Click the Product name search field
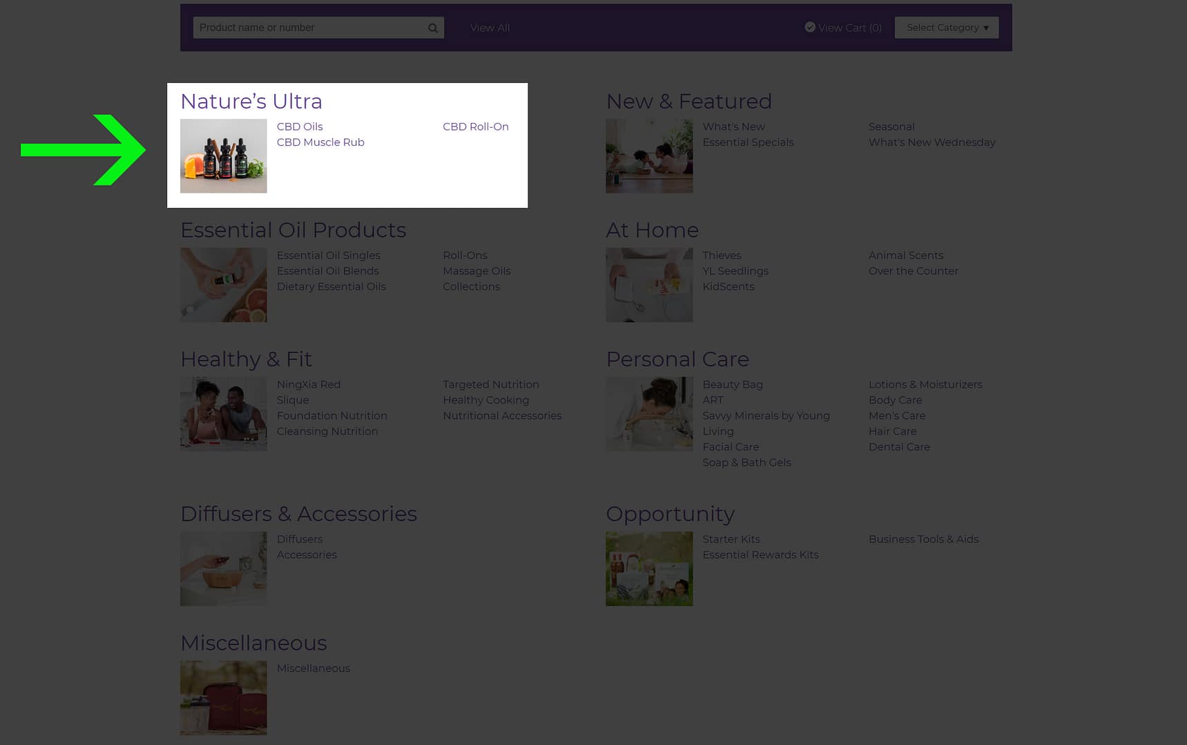Viewport: 1187px width, 745px height. pos(311,28)
